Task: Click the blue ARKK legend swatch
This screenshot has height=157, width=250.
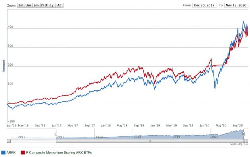Action: 3,153
